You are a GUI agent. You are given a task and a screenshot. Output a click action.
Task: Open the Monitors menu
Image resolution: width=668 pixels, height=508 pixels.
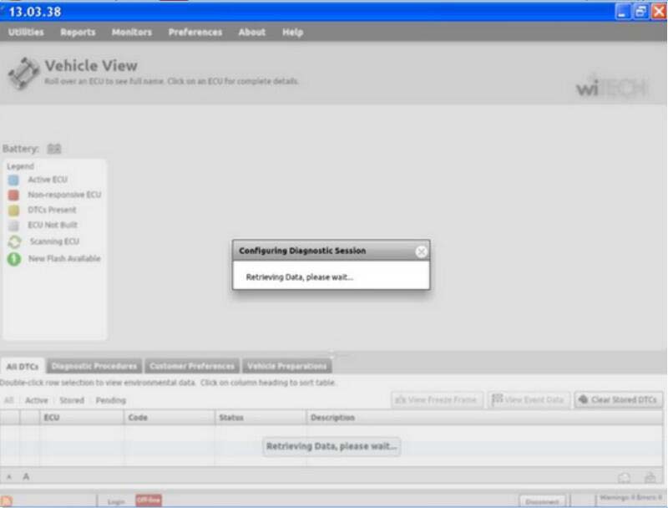(x=132, y=33)
